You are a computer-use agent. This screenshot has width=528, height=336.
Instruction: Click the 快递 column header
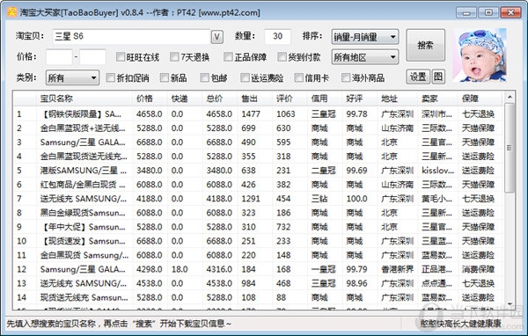tap(185, 99)
